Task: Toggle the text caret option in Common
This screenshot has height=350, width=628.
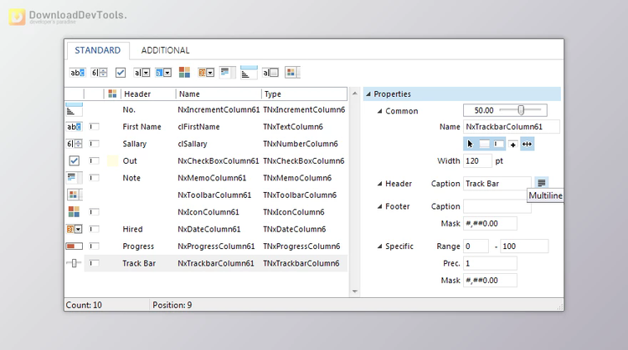Action: (498, 144)
